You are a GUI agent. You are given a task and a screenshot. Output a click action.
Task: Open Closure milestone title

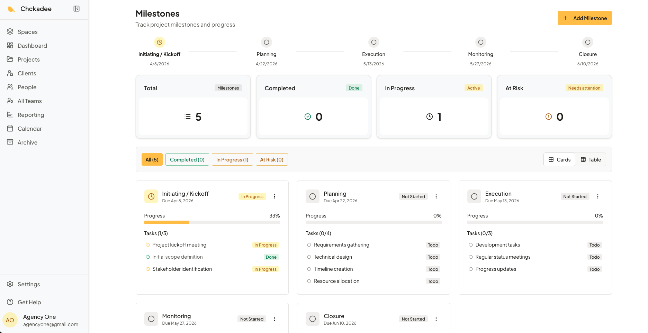(334, 316)
